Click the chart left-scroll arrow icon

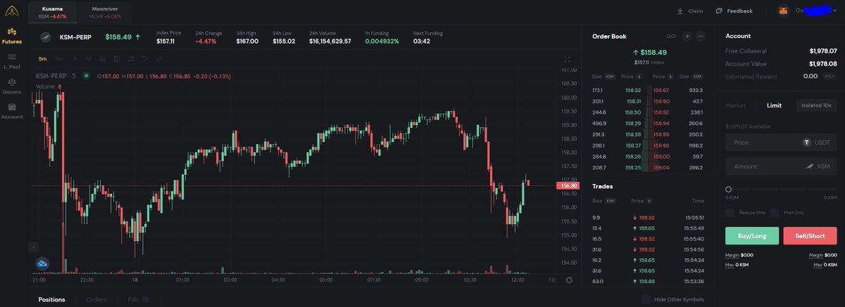(x=32, y=247)
